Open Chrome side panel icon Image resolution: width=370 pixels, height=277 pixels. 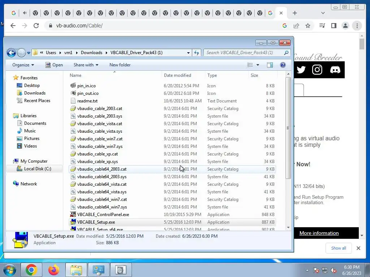click(334, 26)
